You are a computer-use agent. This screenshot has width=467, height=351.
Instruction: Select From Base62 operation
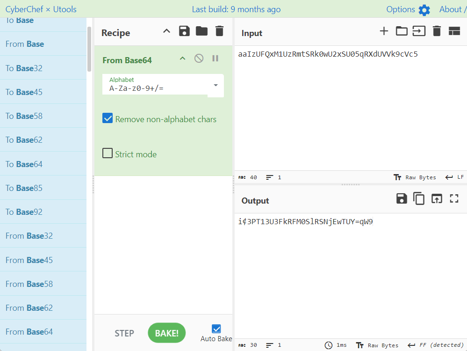click(x=43, y=308)
